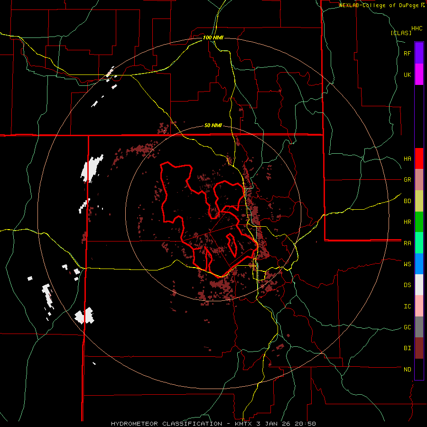427x427 pixels.
Task: Click the "50 NMI" range ring label
Action: (213, 125)
